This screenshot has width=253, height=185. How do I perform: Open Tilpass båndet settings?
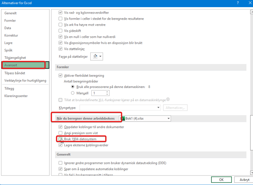[15, 73]
